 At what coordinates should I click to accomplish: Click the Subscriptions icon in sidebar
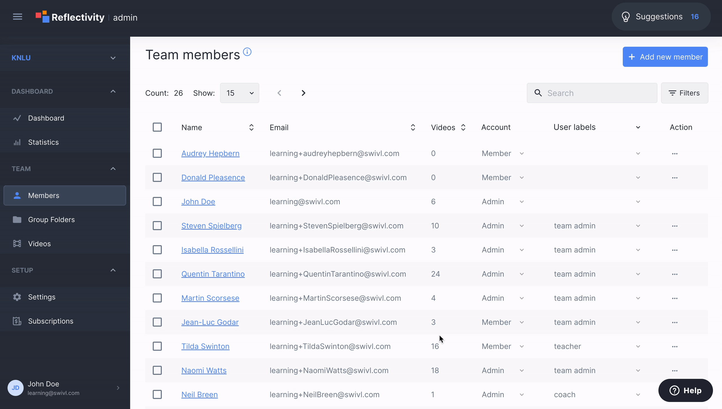click(x=17, y=321)
